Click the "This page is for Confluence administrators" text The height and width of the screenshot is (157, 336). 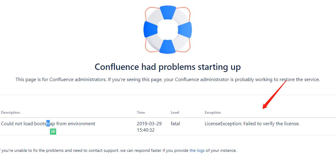[x=168, y=80]
